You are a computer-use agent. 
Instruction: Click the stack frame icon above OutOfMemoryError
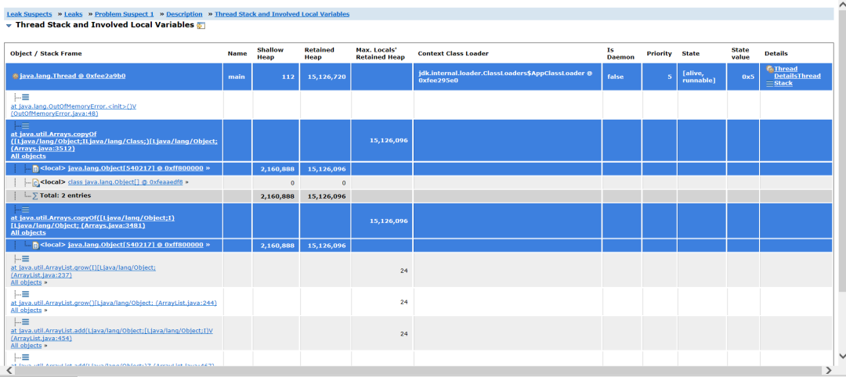(25, 97)
